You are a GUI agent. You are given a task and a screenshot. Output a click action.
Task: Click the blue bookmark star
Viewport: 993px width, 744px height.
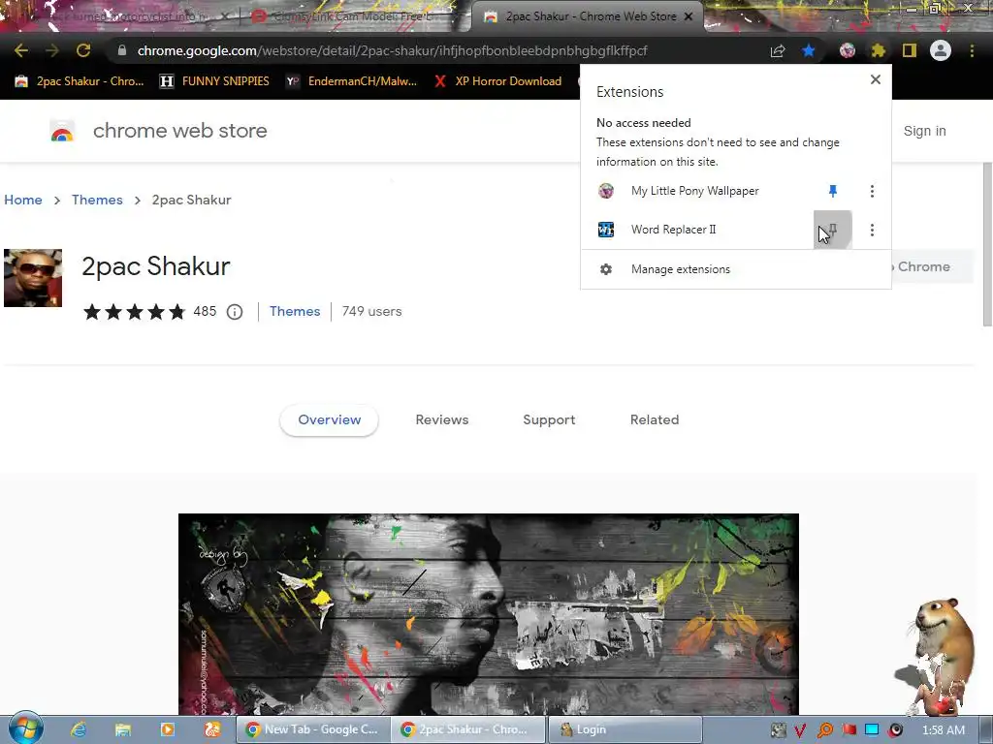tap(809, 50)
